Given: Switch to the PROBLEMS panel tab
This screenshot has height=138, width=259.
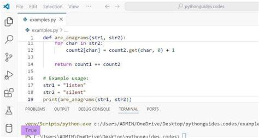Looking at the screenshot, I should point(35,109).
